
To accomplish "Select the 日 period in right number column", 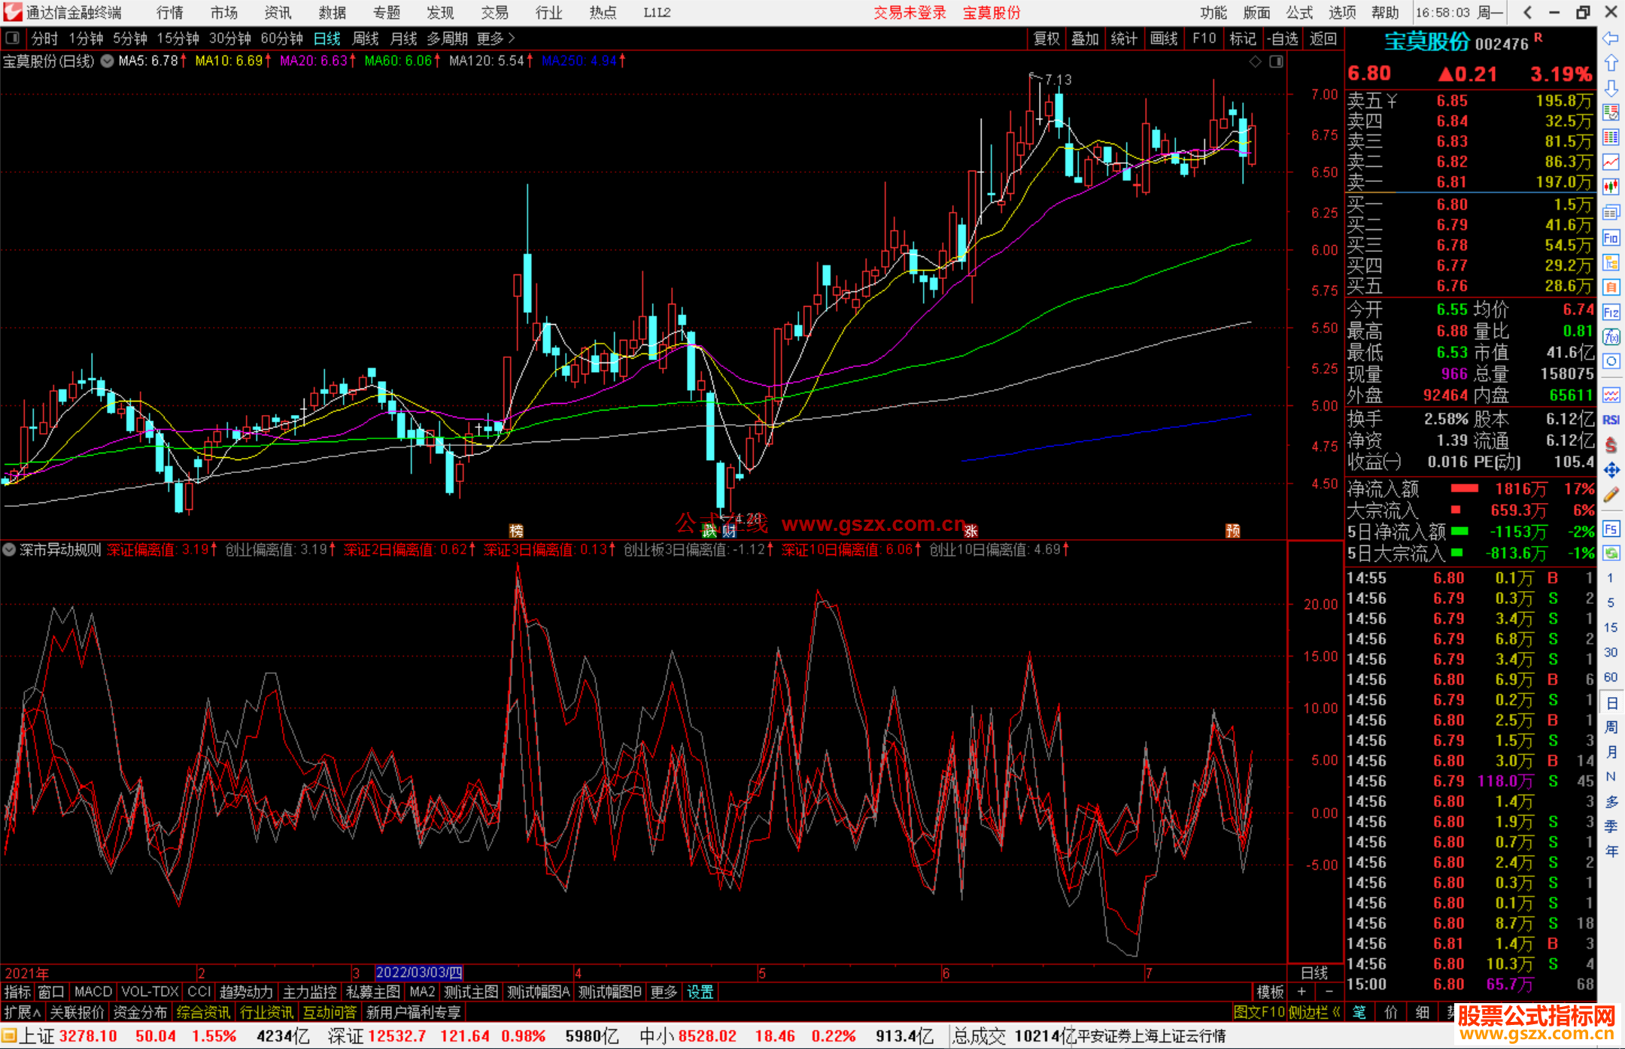I will [x=1611, y=703].
